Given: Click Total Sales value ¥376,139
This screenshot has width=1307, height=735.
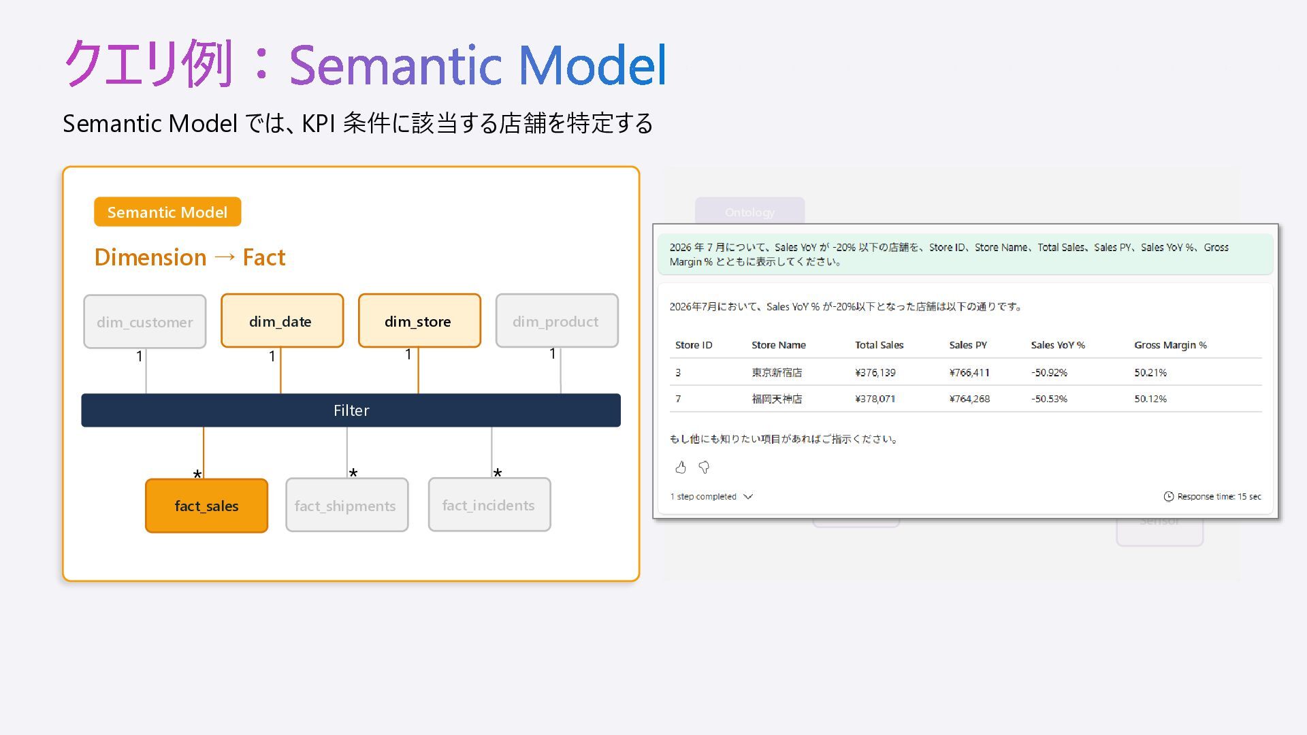Looking at the screenshot, I should (875, 372).
